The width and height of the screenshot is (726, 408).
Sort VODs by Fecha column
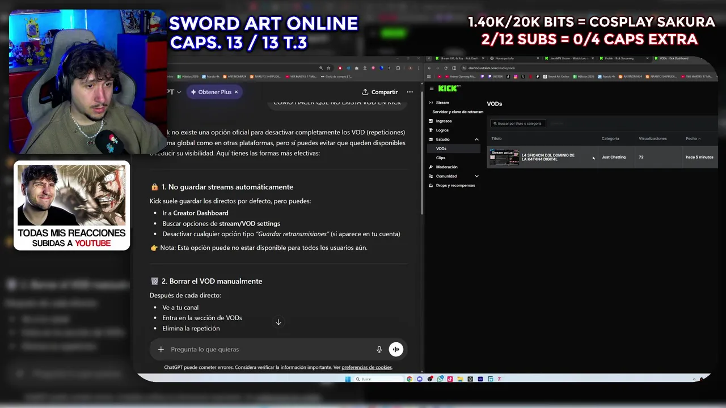coord(693,138)
